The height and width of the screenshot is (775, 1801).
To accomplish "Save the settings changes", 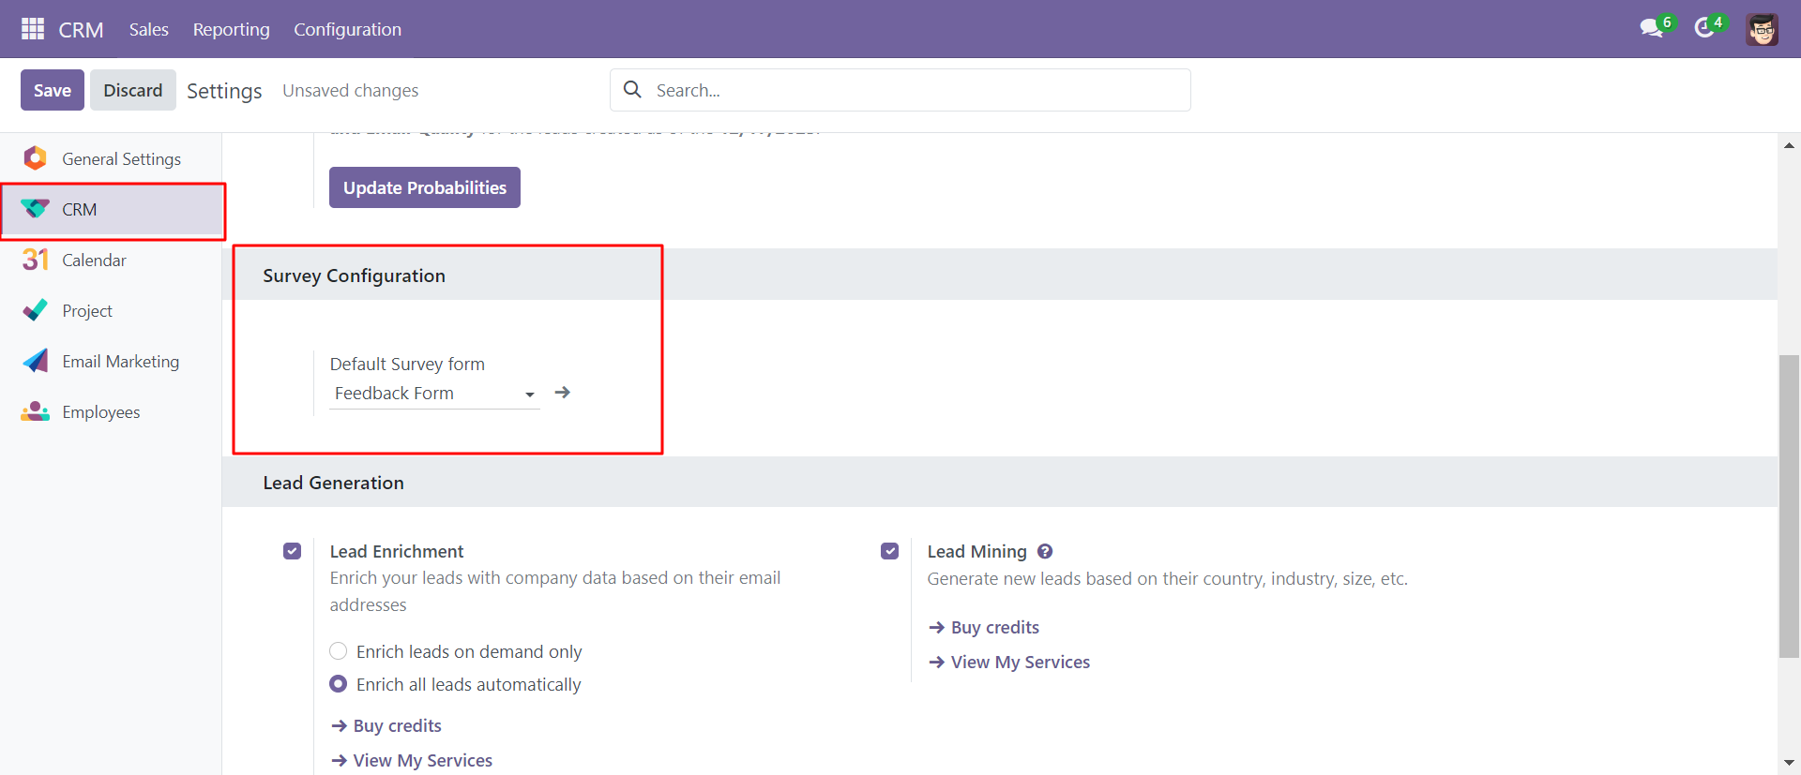I will tap(53, 90).
